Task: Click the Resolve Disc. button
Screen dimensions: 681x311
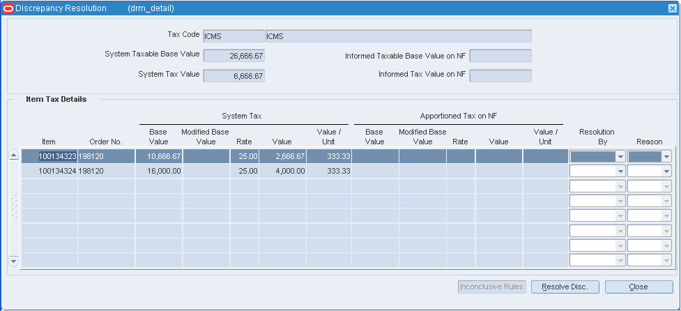Action: click(565, 287)
